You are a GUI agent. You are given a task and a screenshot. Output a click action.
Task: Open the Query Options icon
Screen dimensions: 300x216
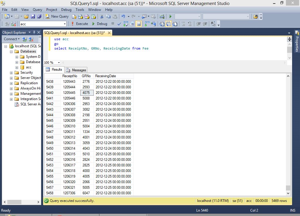pyautogui.click(x=132, y=24)
